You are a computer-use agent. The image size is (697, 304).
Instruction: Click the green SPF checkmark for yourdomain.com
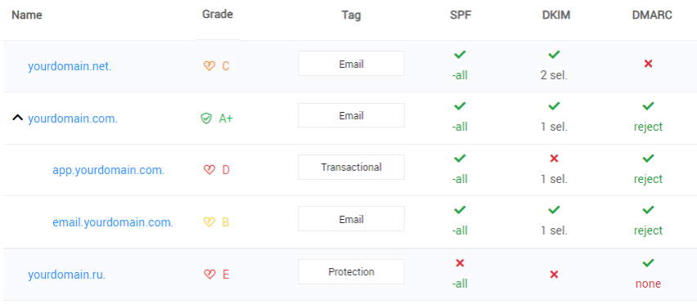click(460, 106)
